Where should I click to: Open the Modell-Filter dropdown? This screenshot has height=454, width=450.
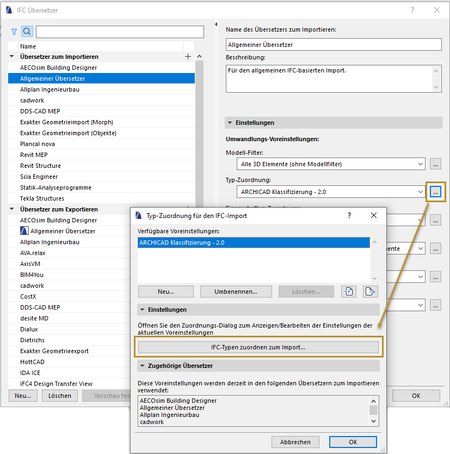pyautogui.click(x=331, y=164)
